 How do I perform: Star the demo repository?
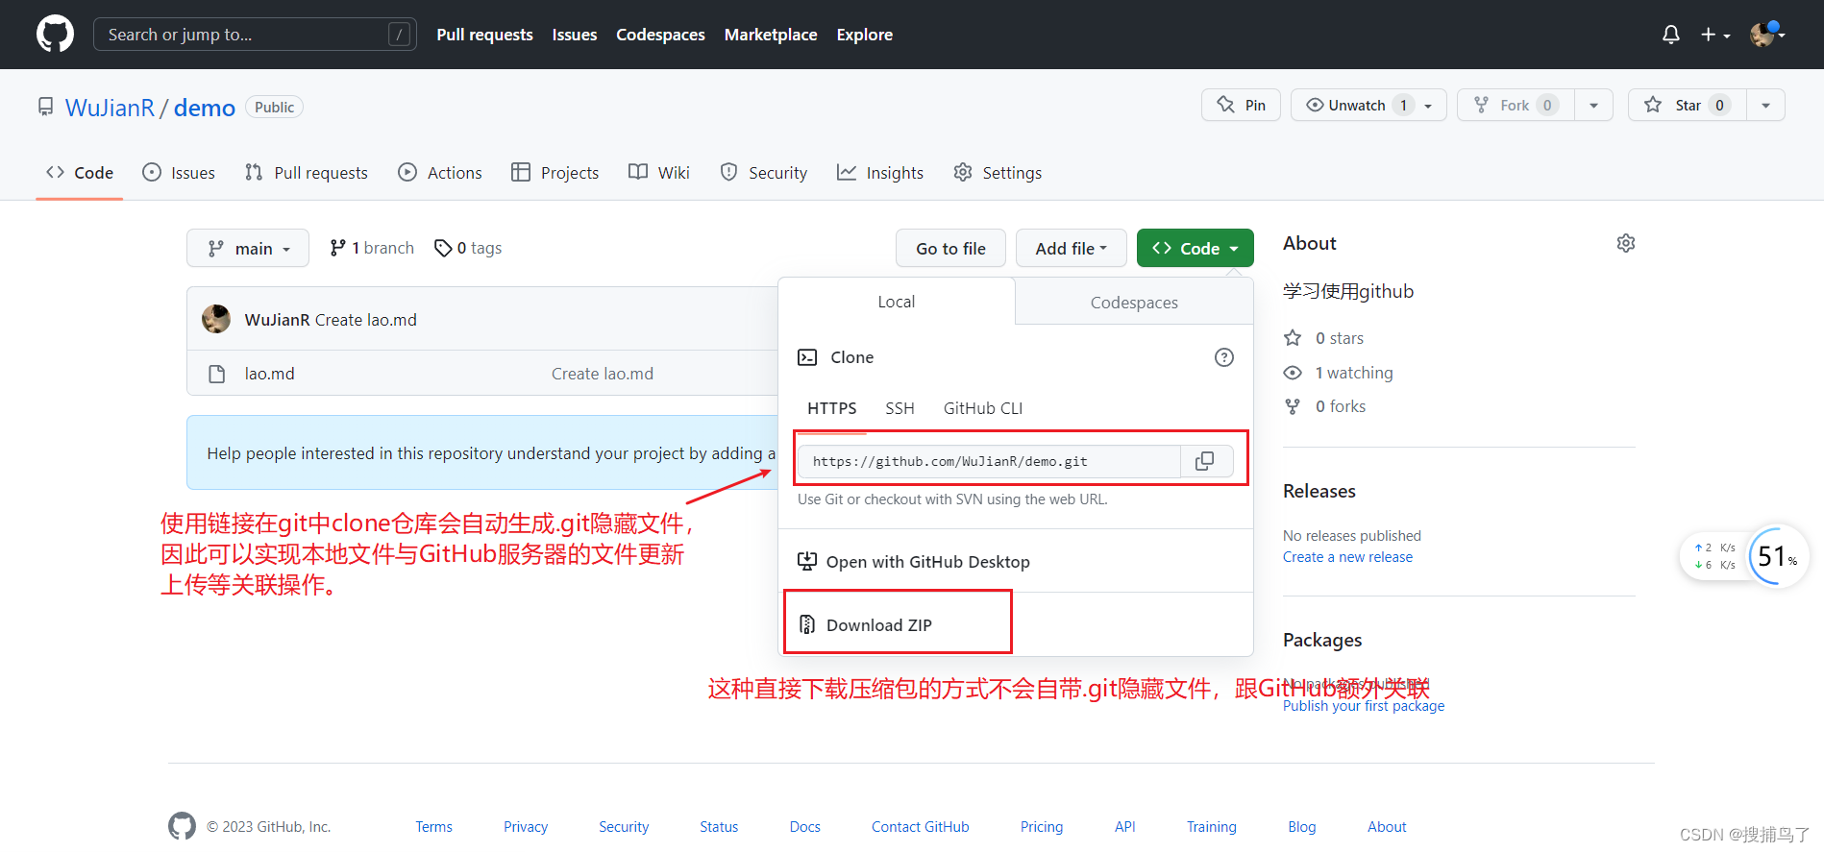pos(1687,105)
